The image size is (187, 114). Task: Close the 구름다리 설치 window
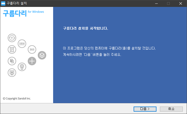(x=181, y=3)
